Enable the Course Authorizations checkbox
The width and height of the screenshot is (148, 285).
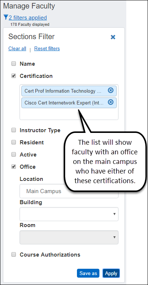tap(14, 254)
